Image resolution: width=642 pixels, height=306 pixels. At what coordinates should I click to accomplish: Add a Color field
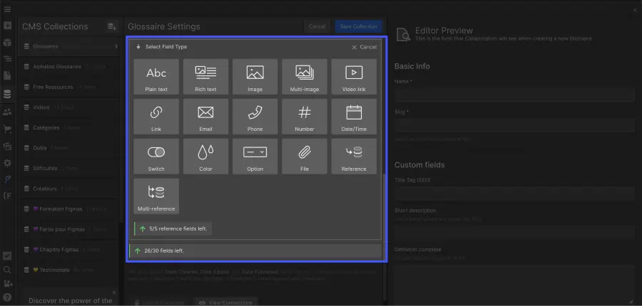click(x=205, y=157)
